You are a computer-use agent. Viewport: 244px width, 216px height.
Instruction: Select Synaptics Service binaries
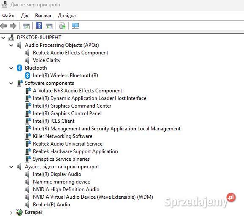[x=61, y=159]
